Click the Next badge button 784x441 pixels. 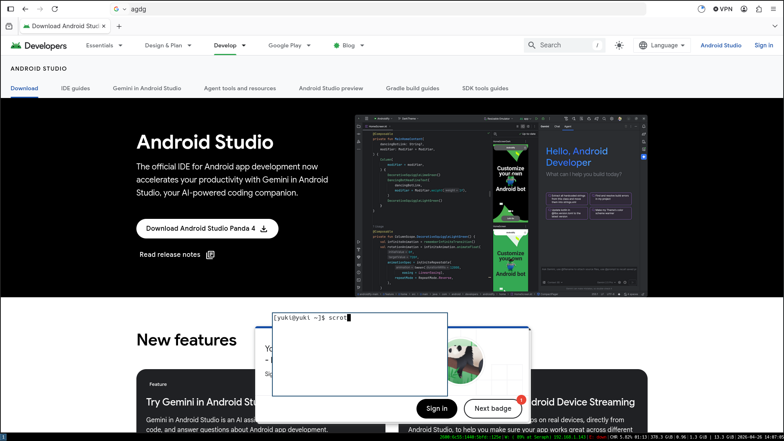493,408
